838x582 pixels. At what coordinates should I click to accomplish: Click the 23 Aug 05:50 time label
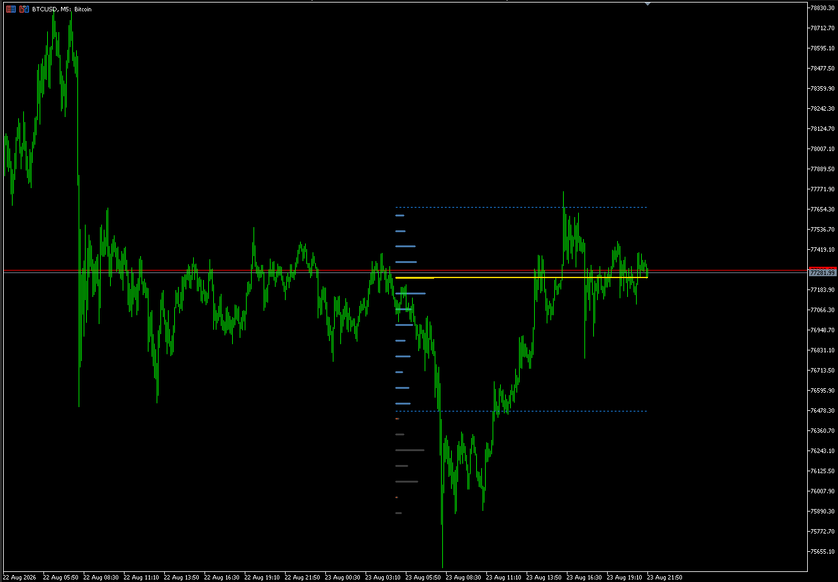coord(423,577)
